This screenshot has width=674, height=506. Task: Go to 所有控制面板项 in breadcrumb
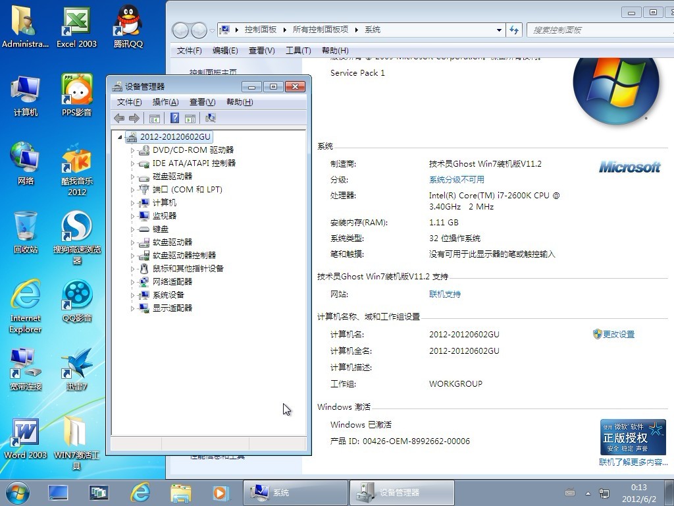(321, 30)
